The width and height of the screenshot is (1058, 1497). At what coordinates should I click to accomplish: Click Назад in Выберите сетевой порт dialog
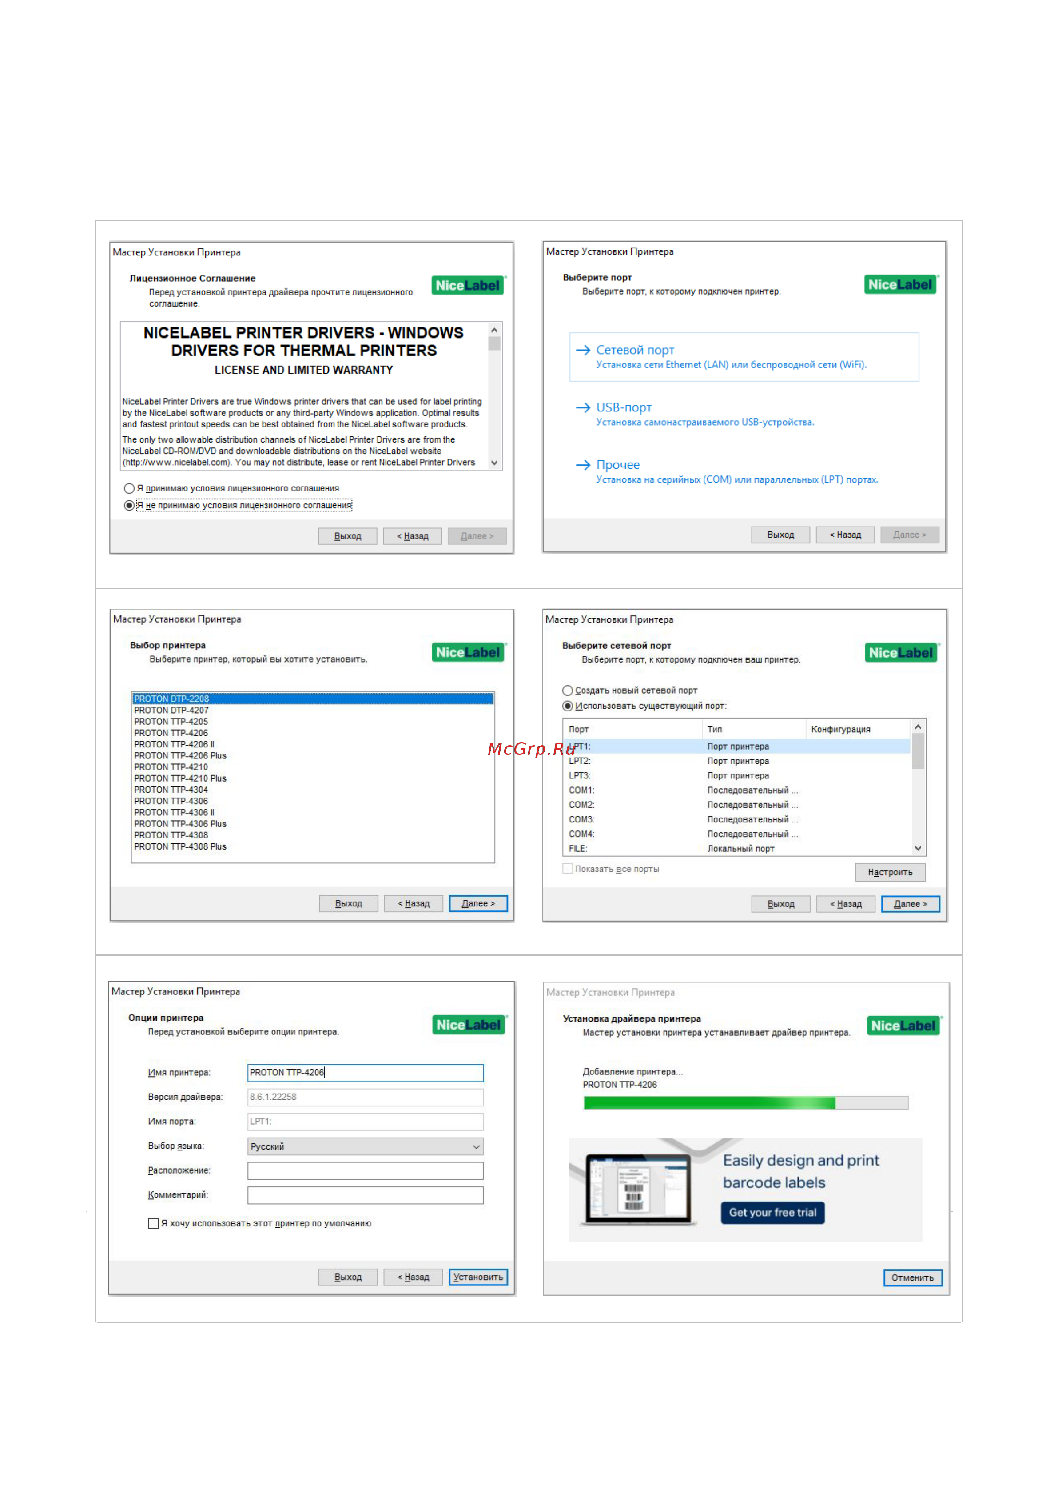coord(846,904)
